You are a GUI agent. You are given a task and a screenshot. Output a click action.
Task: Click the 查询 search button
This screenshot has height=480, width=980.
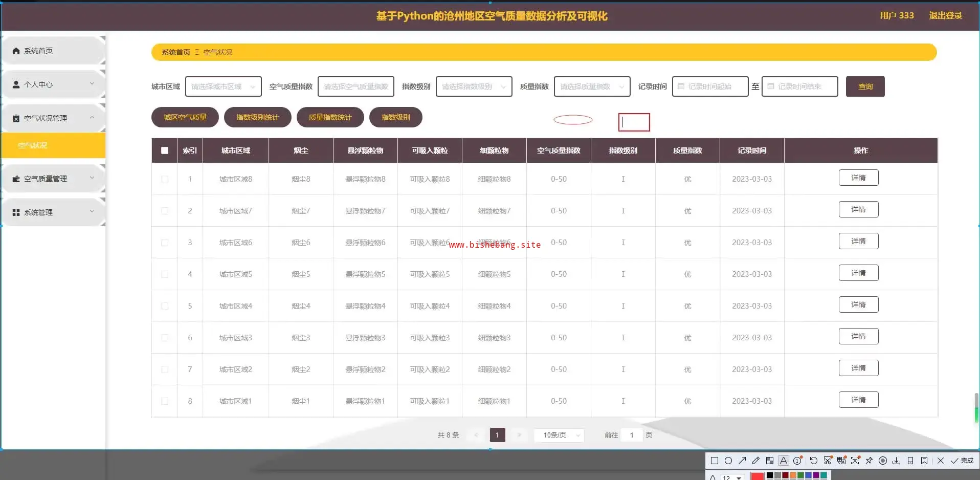click(865, 86)
